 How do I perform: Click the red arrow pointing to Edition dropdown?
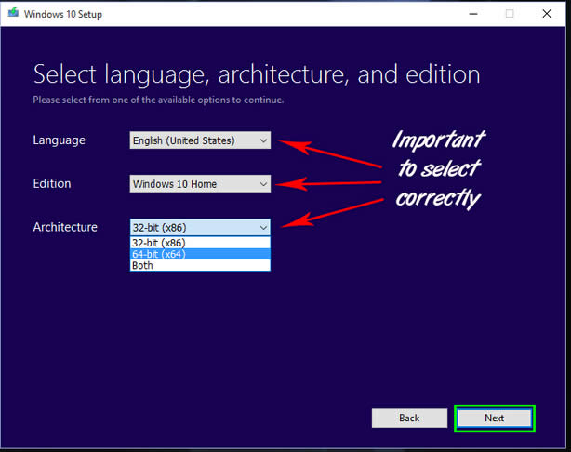click(330, 180)
